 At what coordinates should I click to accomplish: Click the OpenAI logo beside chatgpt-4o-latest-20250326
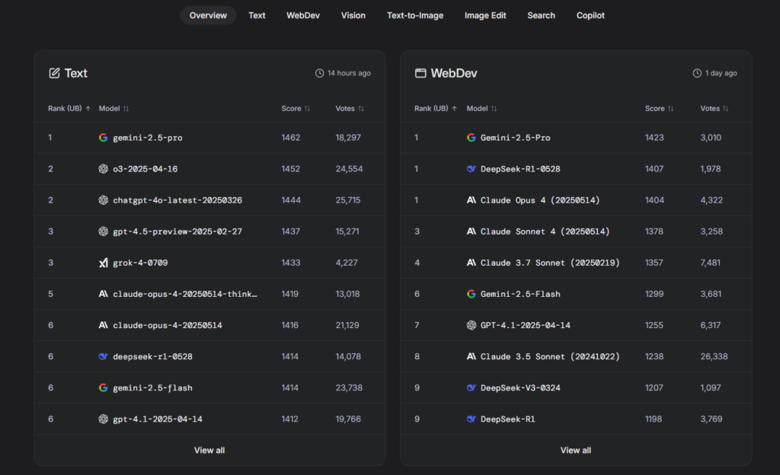(x=103, y=200)
